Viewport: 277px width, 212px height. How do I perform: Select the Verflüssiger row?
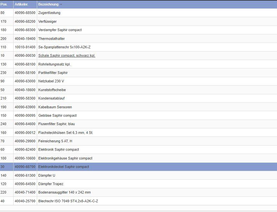(47, 21)
